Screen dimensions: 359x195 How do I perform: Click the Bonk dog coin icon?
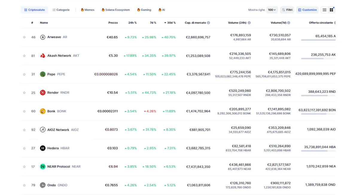[43, 111]
